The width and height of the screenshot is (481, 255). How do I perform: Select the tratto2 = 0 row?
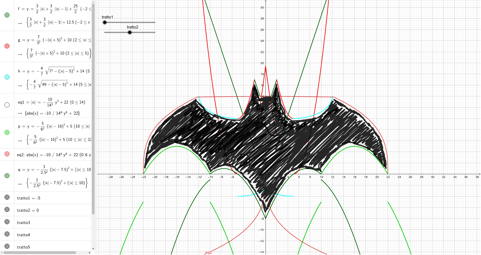[x=53, y=210]
